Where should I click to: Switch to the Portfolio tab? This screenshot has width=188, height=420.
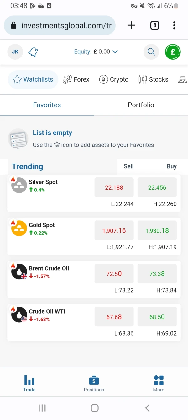point(141,105)
